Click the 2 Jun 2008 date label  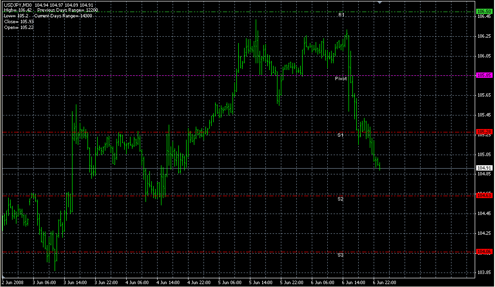tap(13, 282)
